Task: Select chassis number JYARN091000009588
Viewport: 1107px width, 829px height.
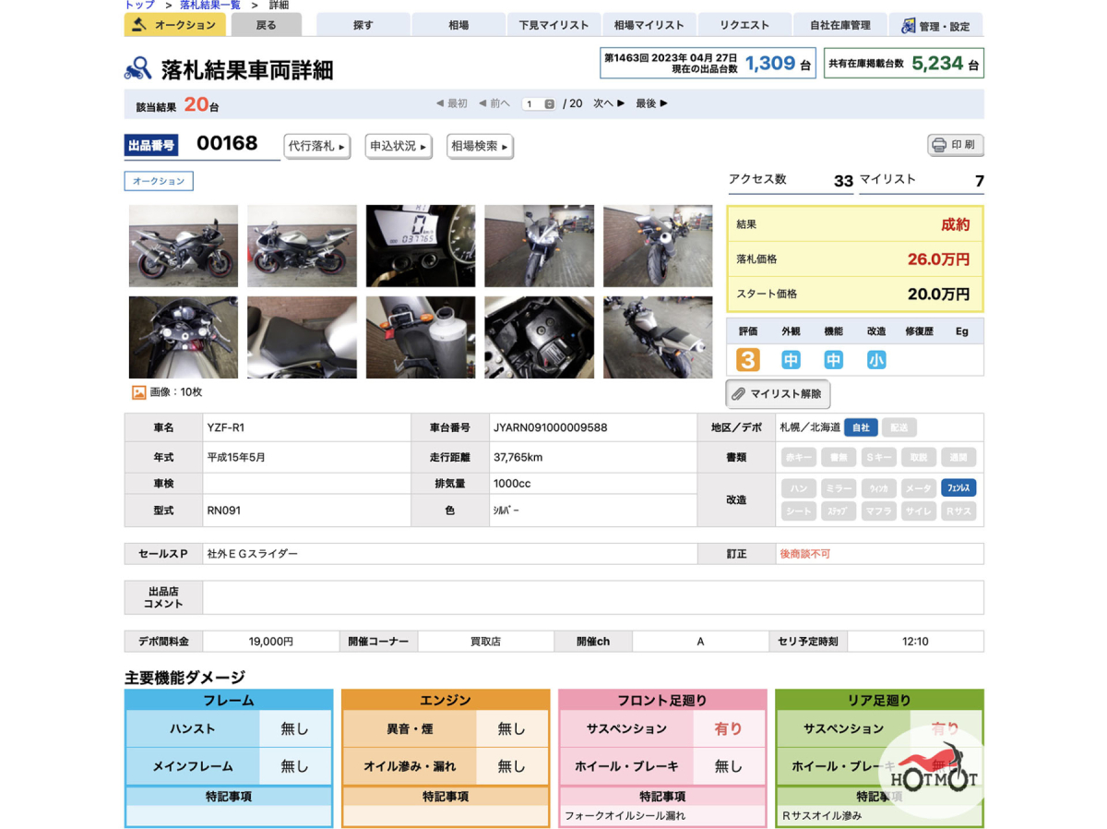Action: [x=551, y=427]
